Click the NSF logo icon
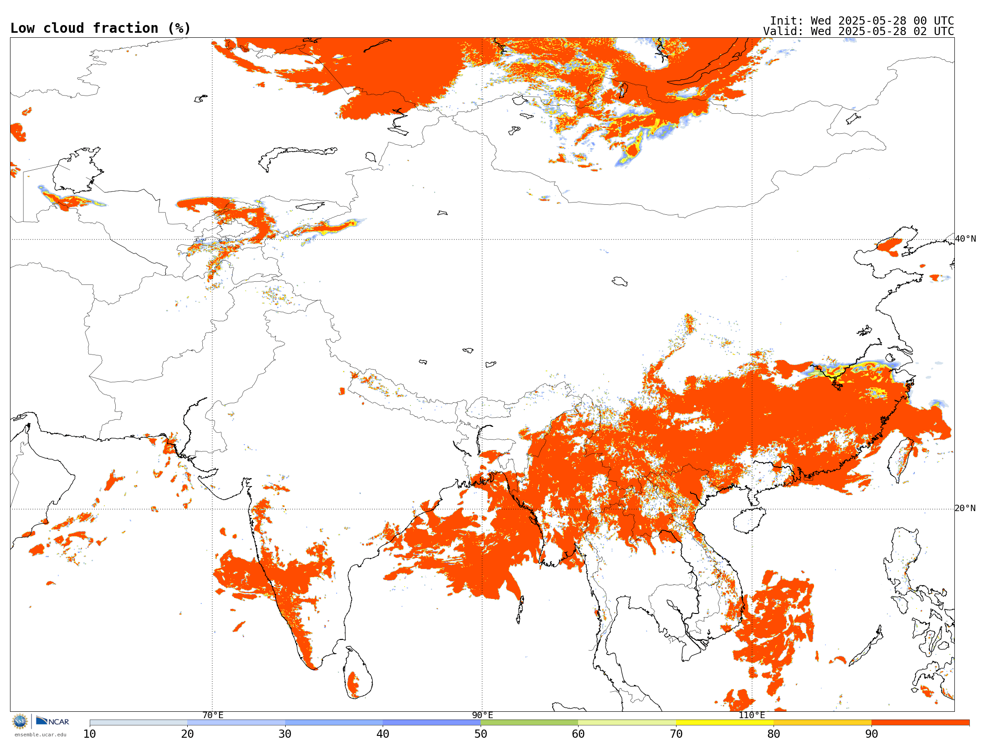 click(20, 721)
